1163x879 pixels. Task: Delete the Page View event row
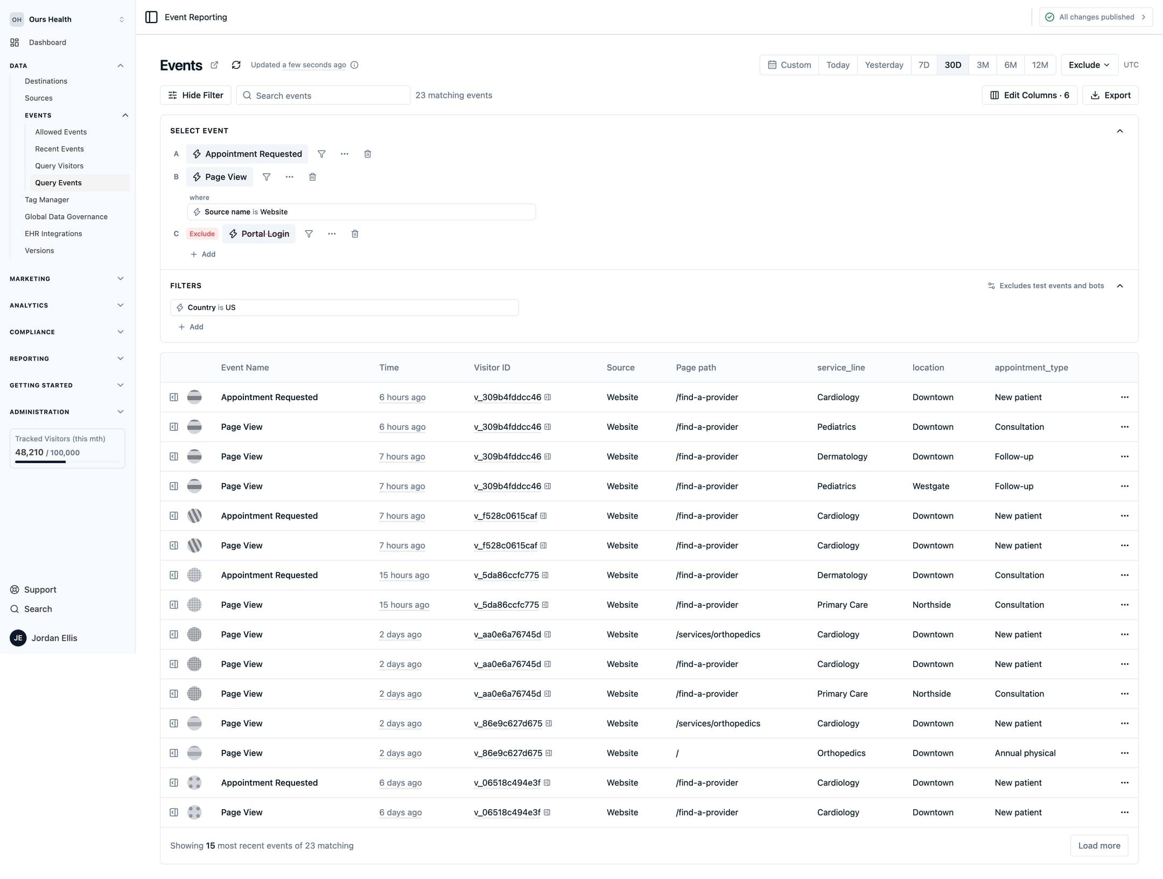[x=312, y=177]
